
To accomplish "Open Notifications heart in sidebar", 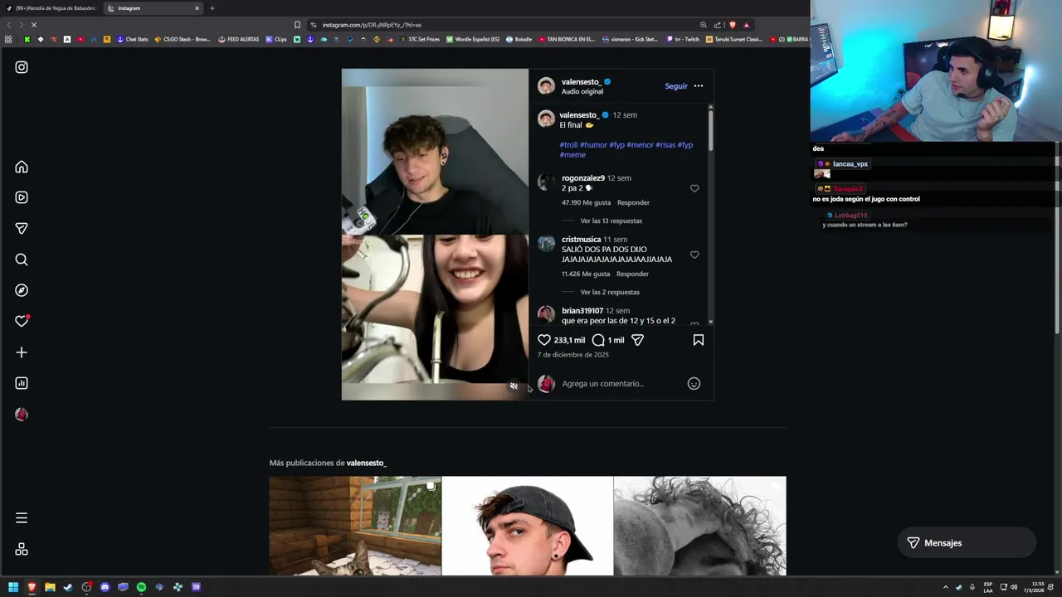I will tap(22, 321).
